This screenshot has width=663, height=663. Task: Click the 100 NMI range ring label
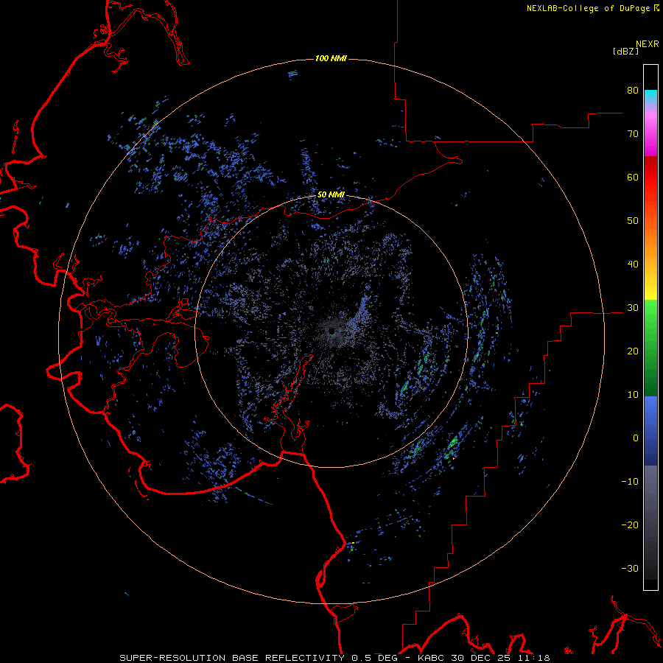pos(331,58)
